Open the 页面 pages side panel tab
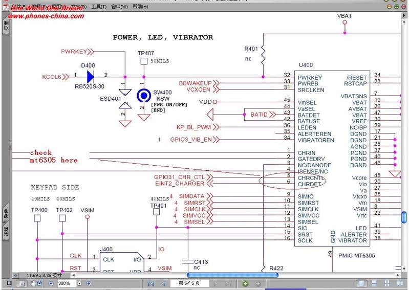The image size is (409, 290). coord(6,26)
